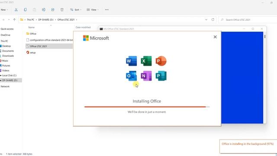The image size is (277, 156).
Task: Close the Installing Office dialog
Action: pos(215,37)
